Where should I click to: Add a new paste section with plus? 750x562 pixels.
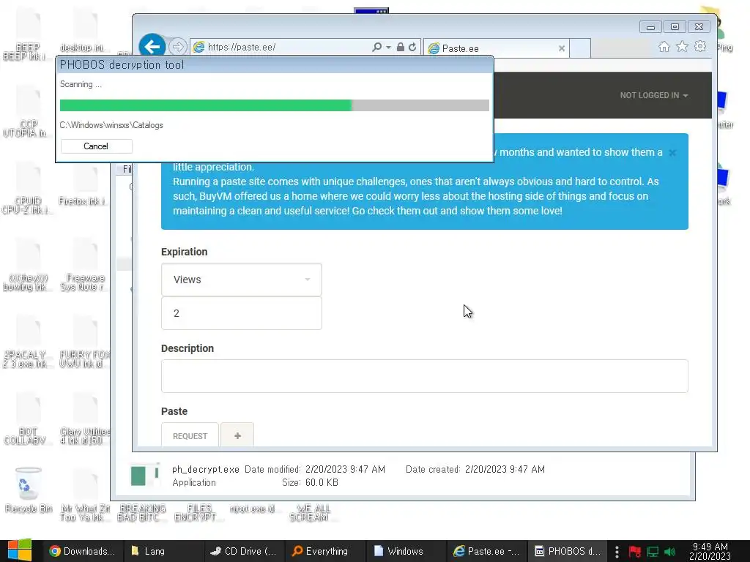[237, 435]
